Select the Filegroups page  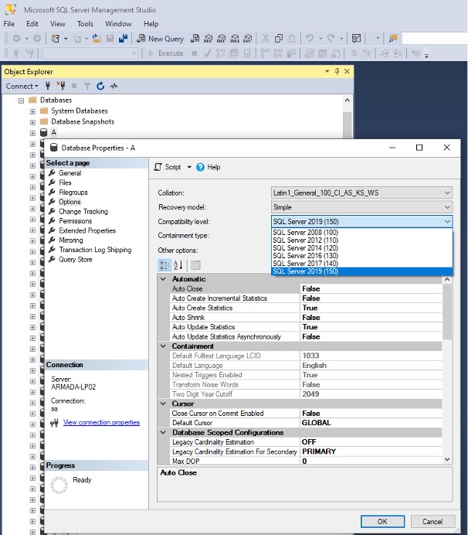pyautogui.click(x=73, y=192)
